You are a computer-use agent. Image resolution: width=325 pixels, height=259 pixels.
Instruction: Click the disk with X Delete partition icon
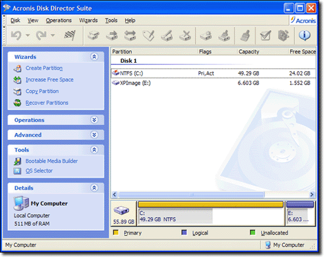(x=185, y=35)
